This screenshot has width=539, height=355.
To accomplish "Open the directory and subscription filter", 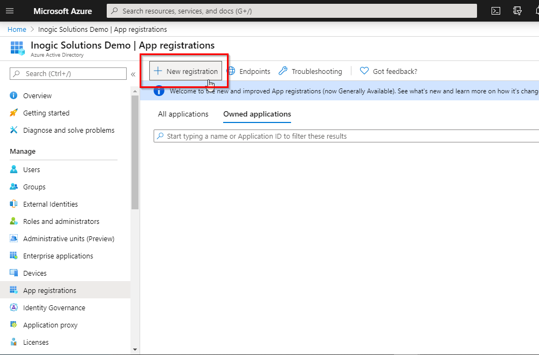I will pos(517,10).
